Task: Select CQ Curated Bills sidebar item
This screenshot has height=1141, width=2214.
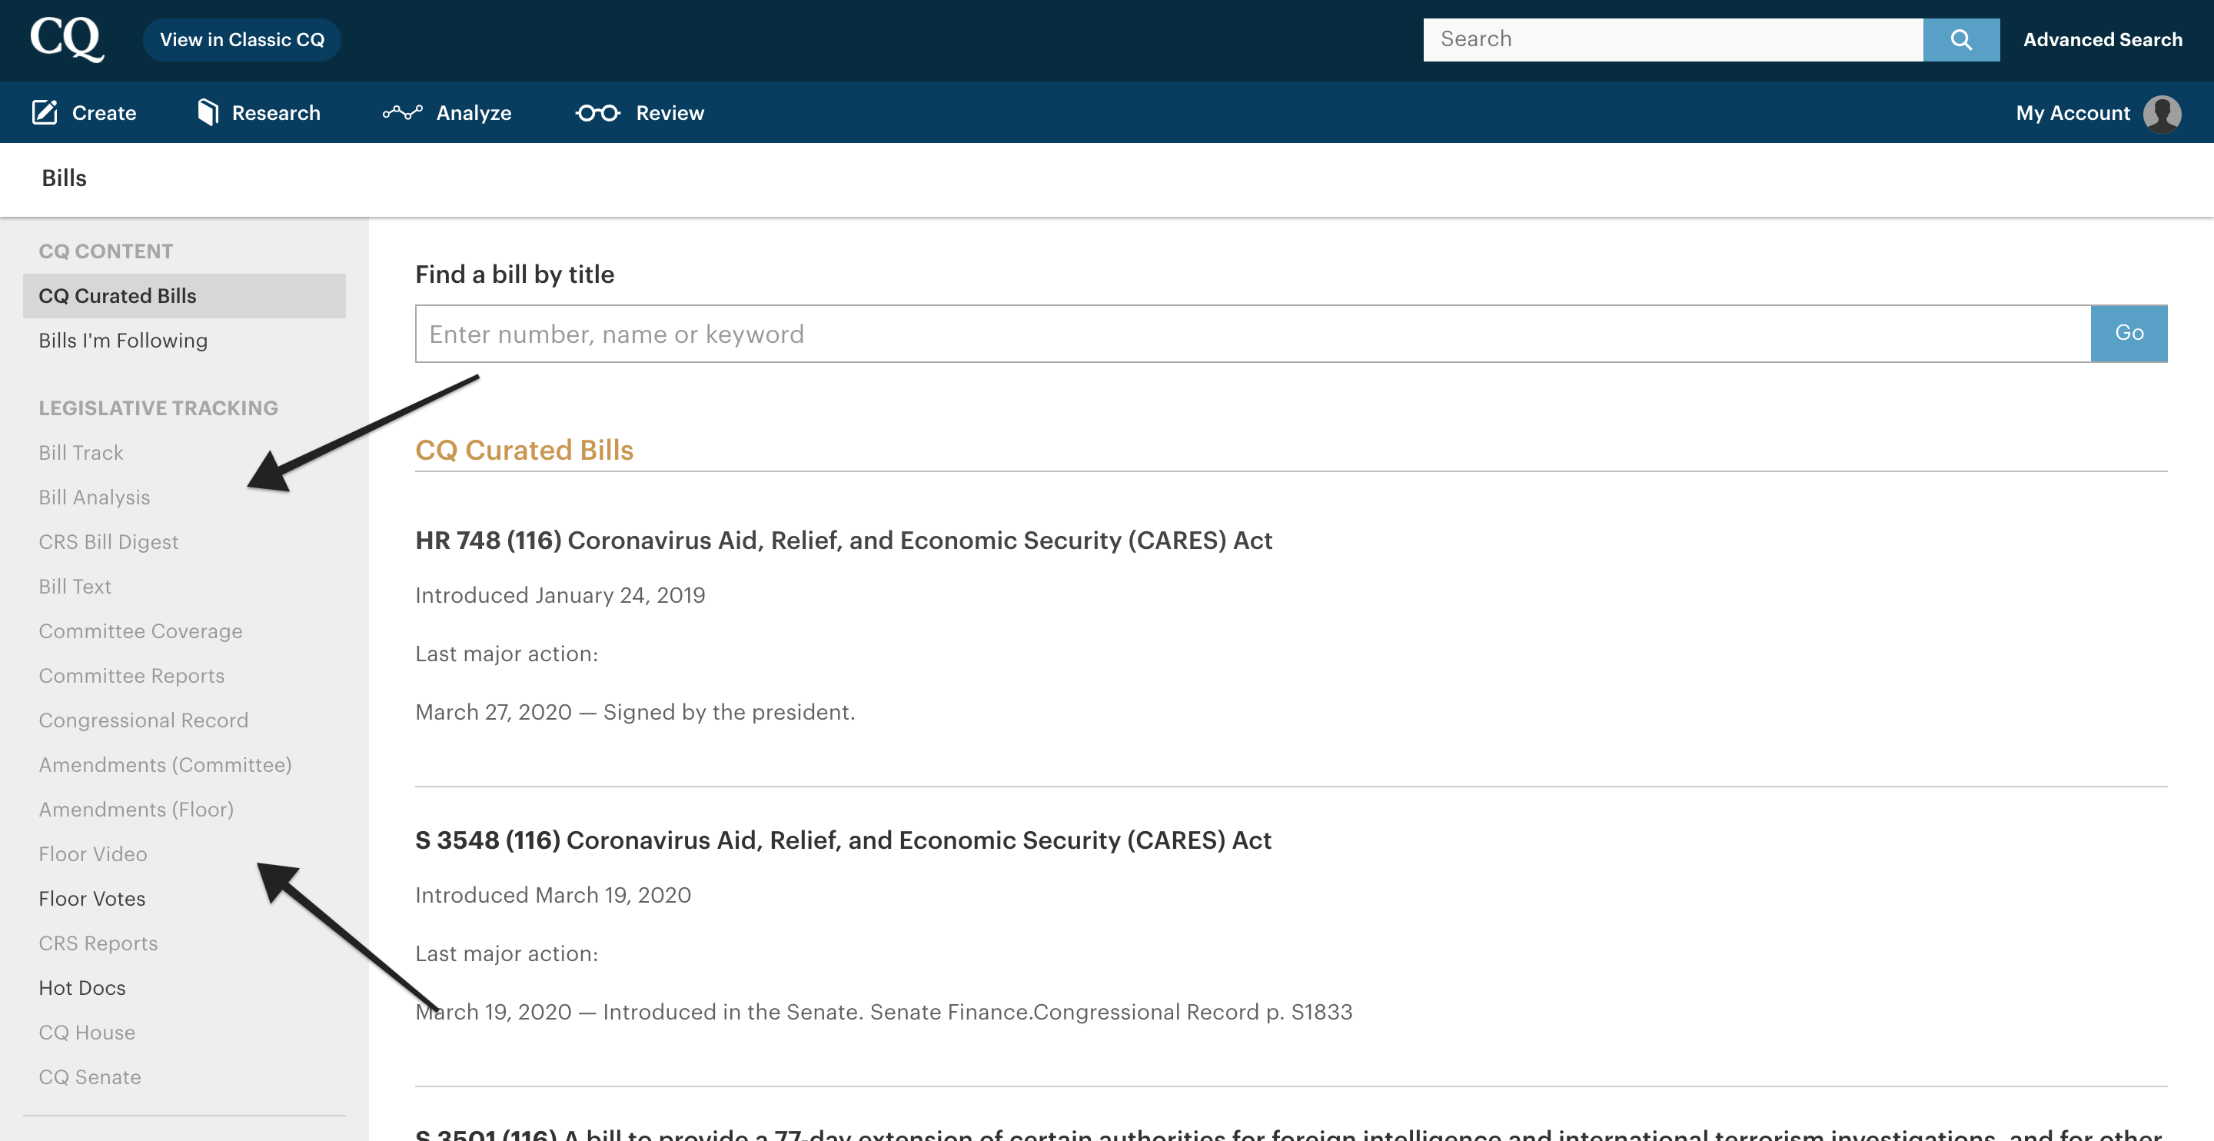Action: coord(118,296)
